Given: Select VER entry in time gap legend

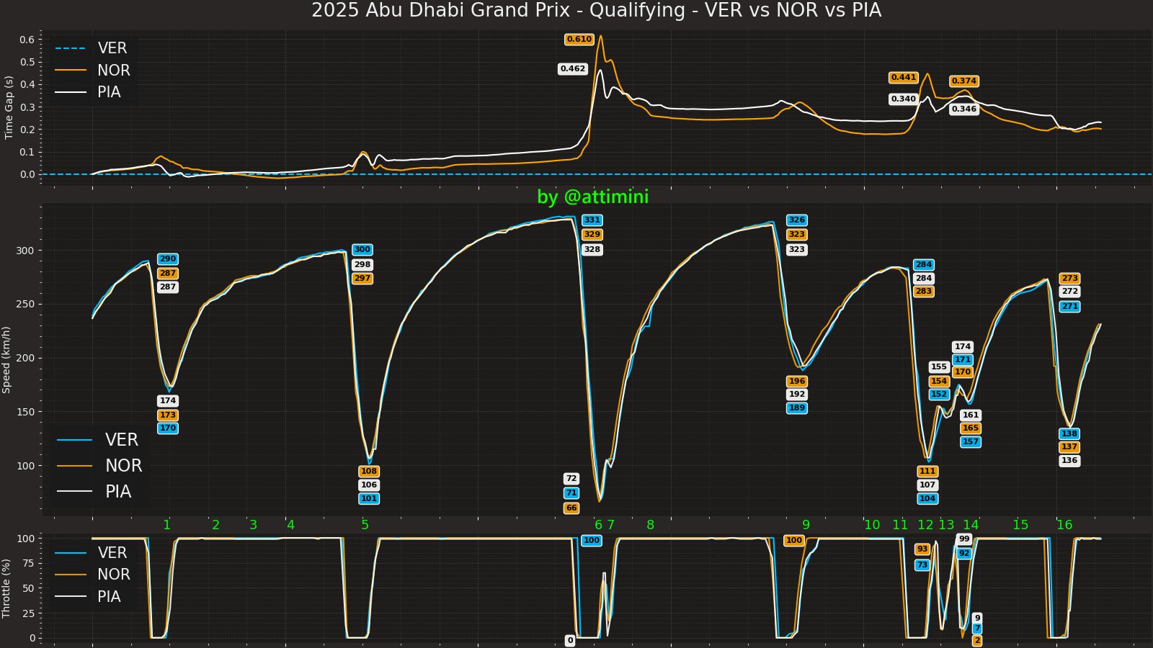Looking at the screenshot, I should click(91, 48).
